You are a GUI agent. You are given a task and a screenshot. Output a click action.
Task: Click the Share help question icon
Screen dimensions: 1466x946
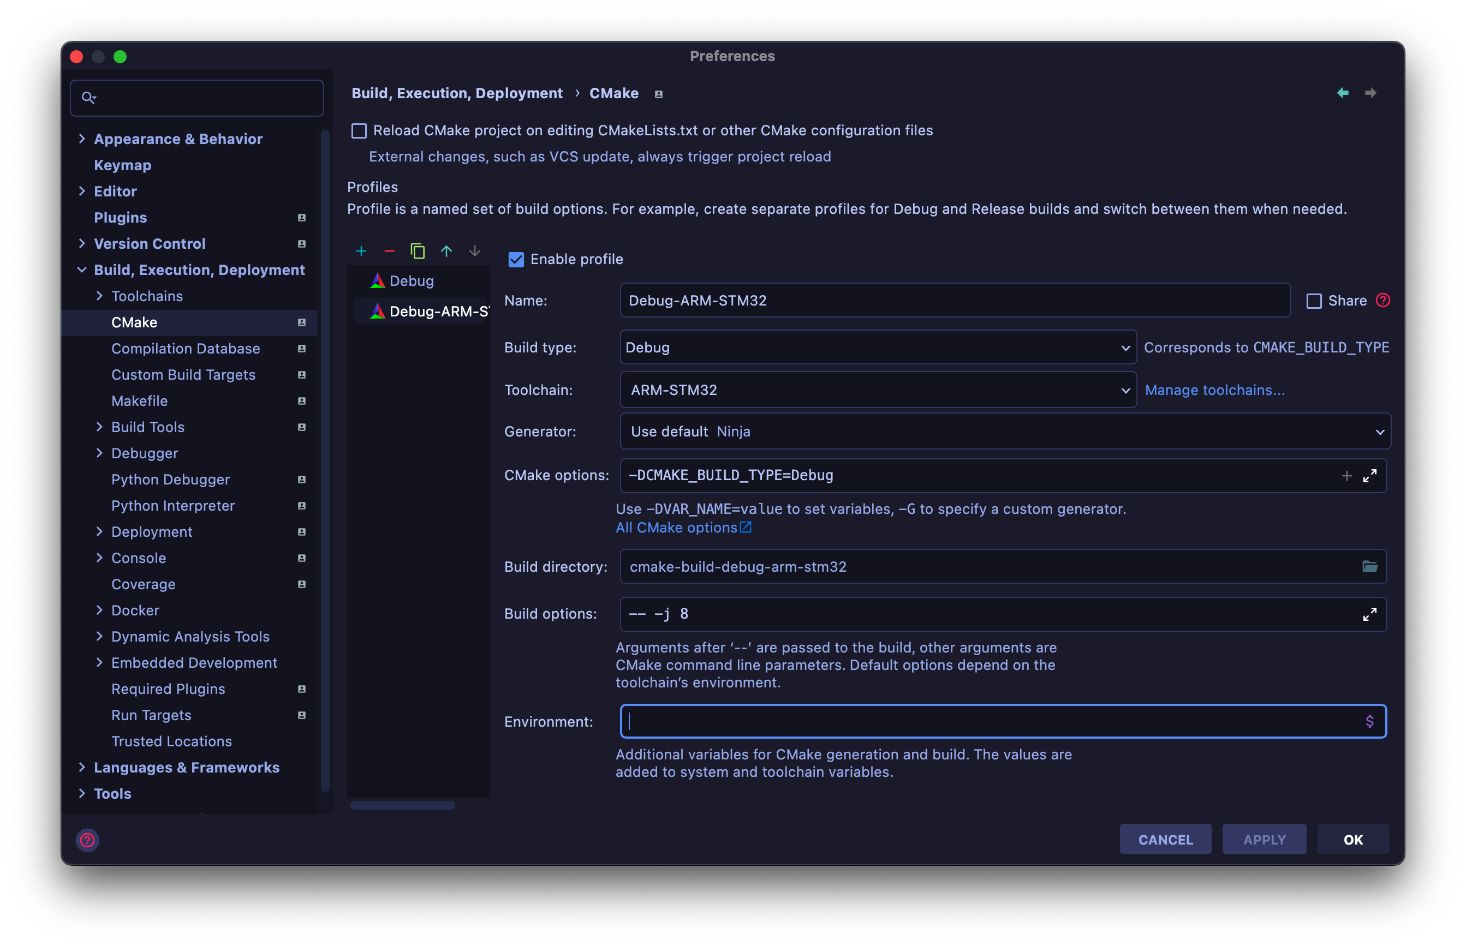click(1382, 300)
